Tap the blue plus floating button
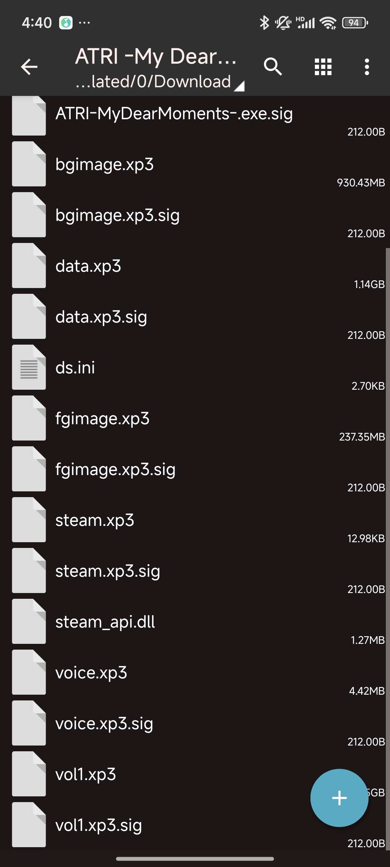 pyautogui.click(x=339, y=798)
